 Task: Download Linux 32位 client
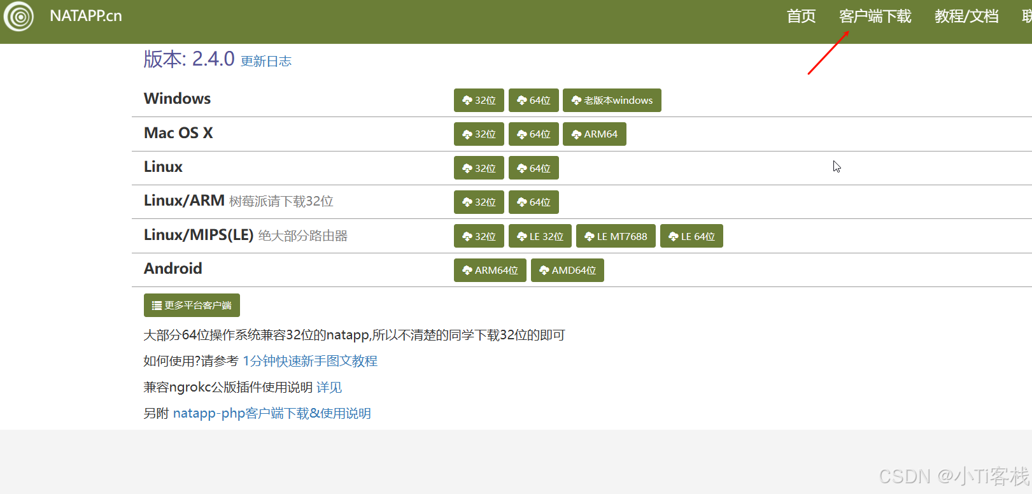[479, 168]
